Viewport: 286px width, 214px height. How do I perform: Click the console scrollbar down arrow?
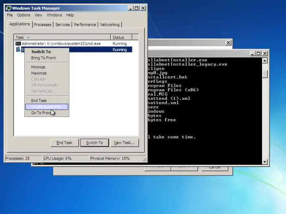265,162
